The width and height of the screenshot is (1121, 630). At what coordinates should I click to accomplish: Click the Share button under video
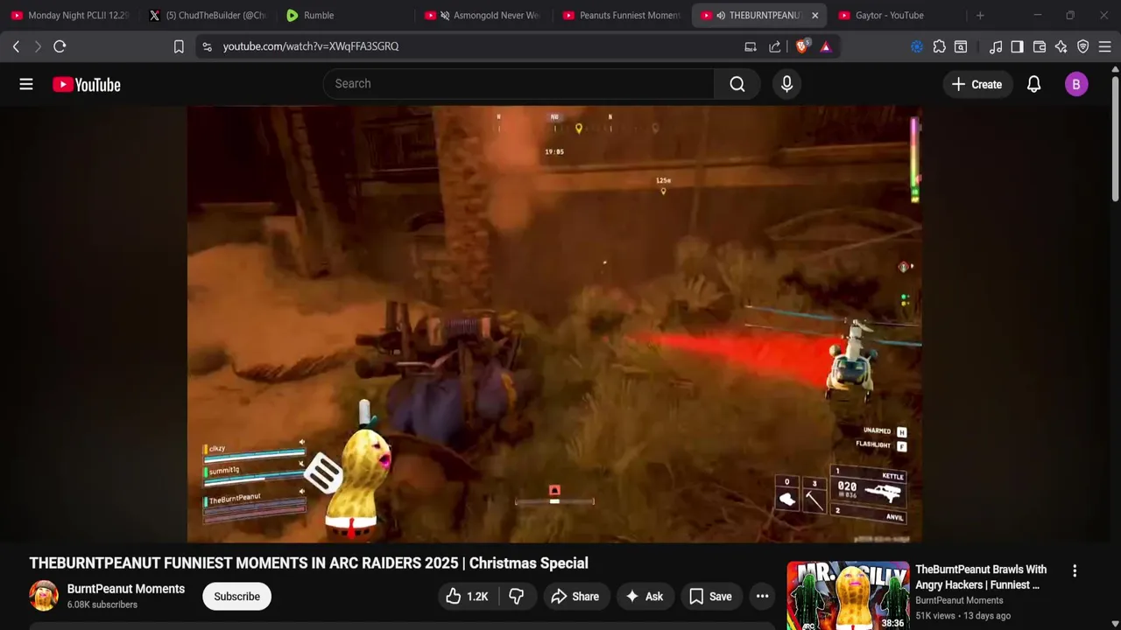coord(575,596)
